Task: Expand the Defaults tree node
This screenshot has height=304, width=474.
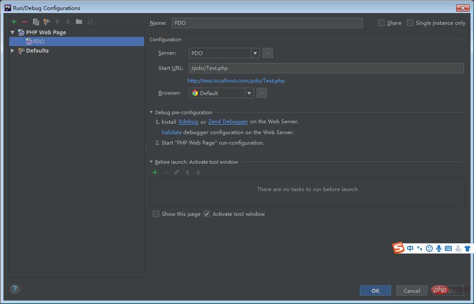Action: tap(13, 50)
